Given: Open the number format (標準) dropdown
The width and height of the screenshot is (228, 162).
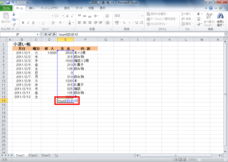Looking at the screenshot, I should tap(142, 16).
